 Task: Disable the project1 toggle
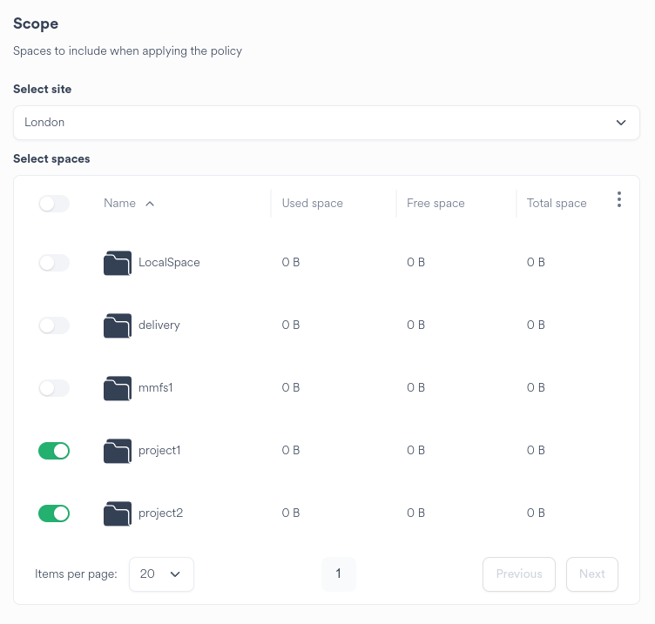pos(54,451)
